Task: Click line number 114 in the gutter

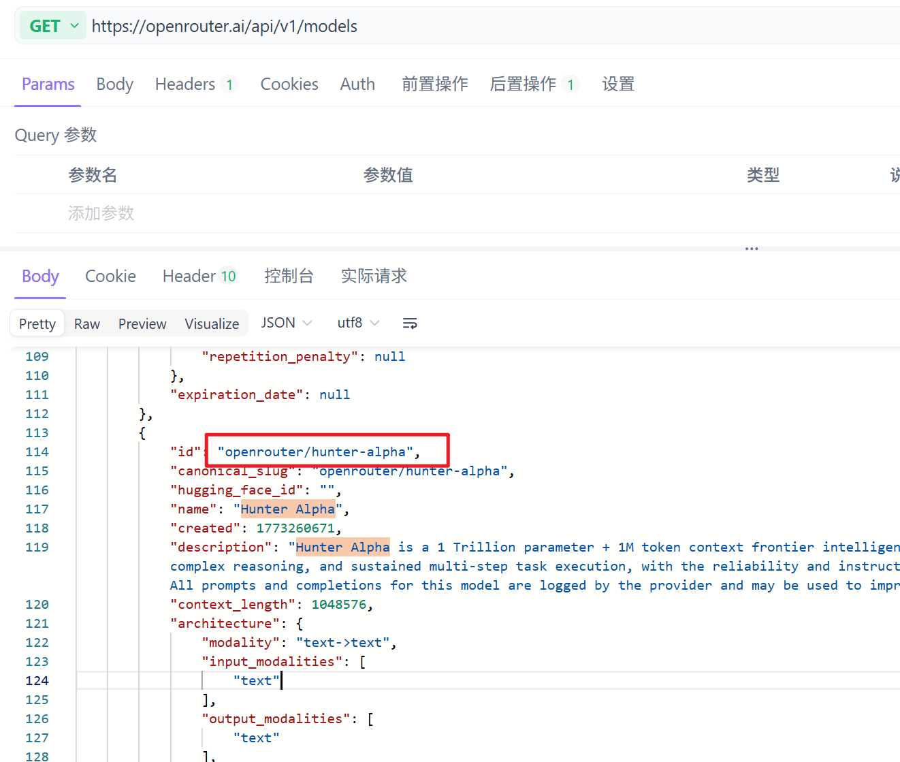Action: point(37,452)
